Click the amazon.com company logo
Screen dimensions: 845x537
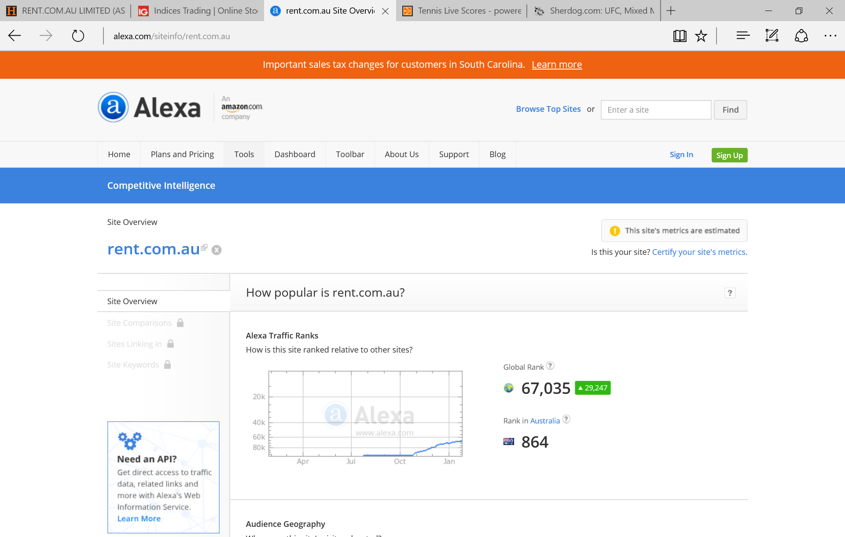pyautogui.click(x=241, y=107)
